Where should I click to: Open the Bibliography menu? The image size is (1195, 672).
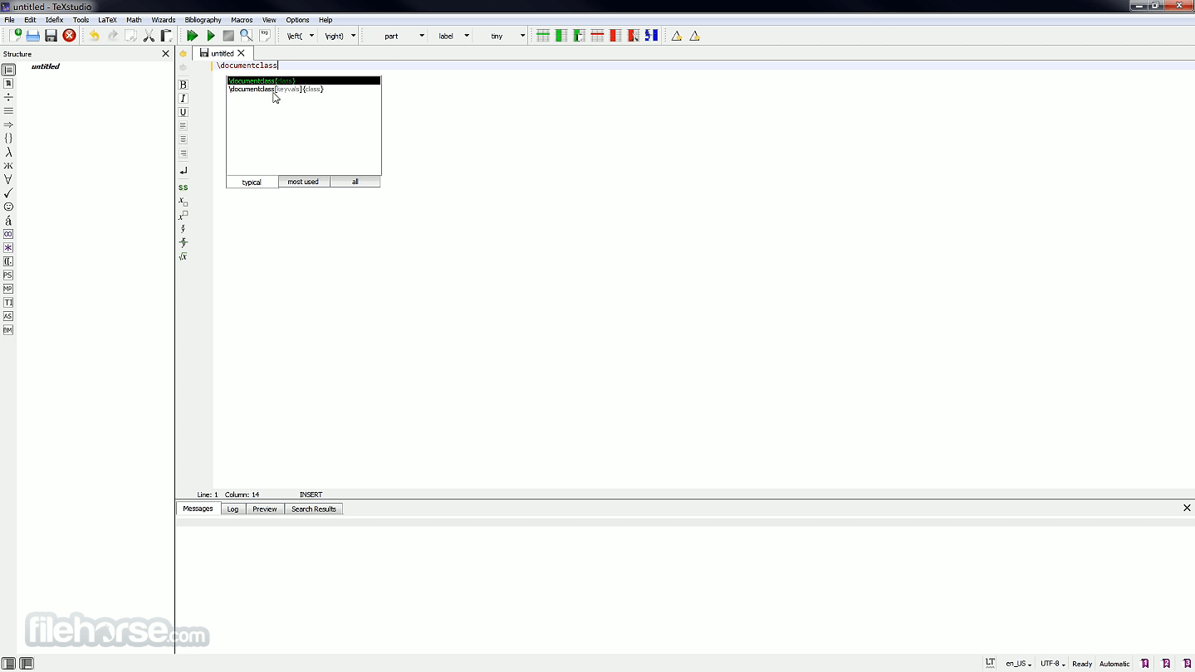click(x=203, y=20)
